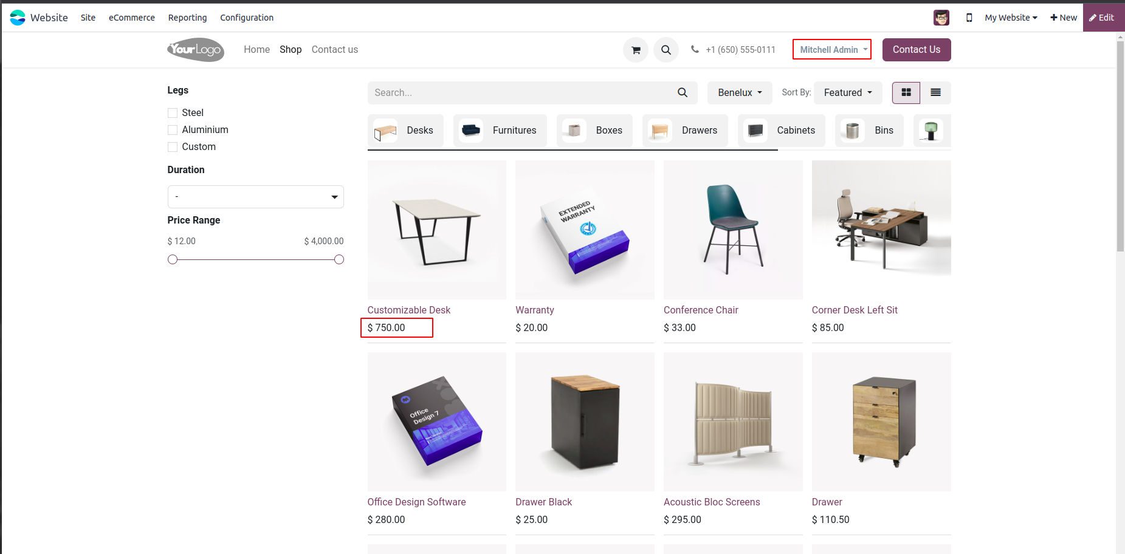Tick the Custom legs checkbox

tap(173, 147)
